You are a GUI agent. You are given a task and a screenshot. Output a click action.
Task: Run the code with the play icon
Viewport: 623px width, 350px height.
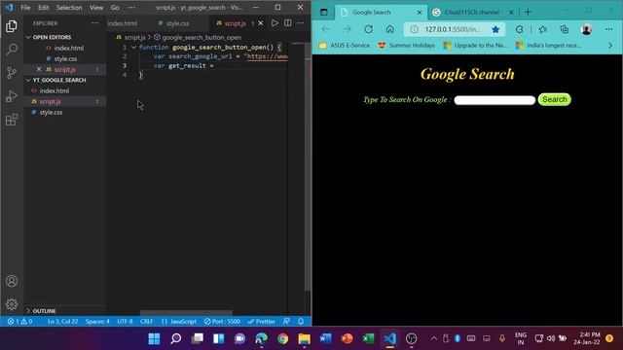tap(275, 23)
